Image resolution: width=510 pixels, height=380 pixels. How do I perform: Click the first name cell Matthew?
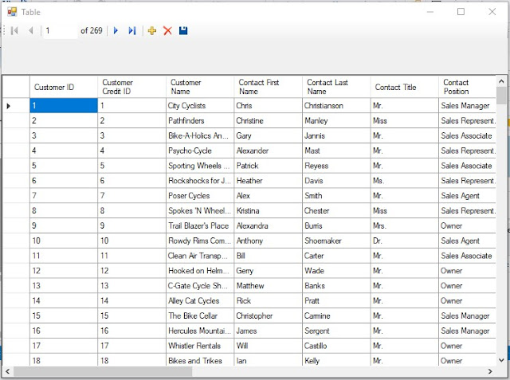268,286
